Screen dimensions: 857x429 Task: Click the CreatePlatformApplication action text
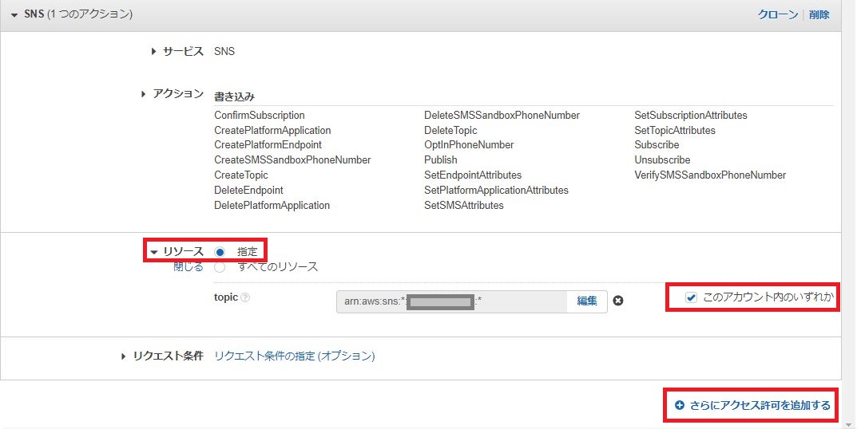coord(272,131)
